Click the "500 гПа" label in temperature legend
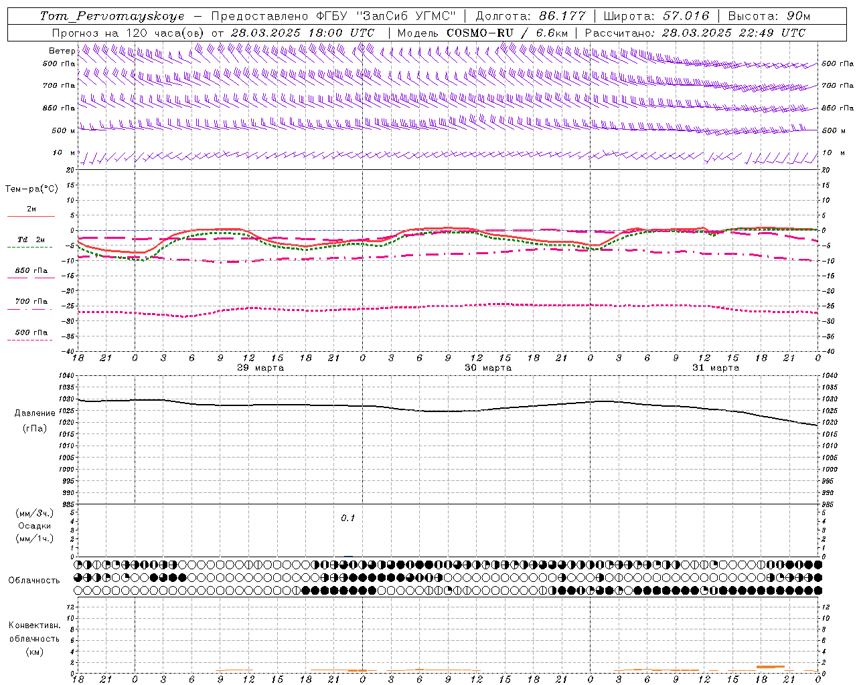 click(31, 332)
